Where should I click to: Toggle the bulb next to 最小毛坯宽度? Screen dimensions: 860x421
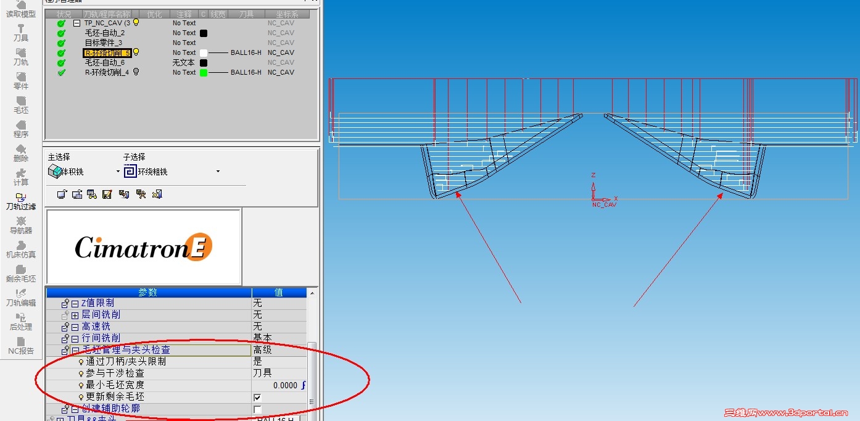[81, 386]
